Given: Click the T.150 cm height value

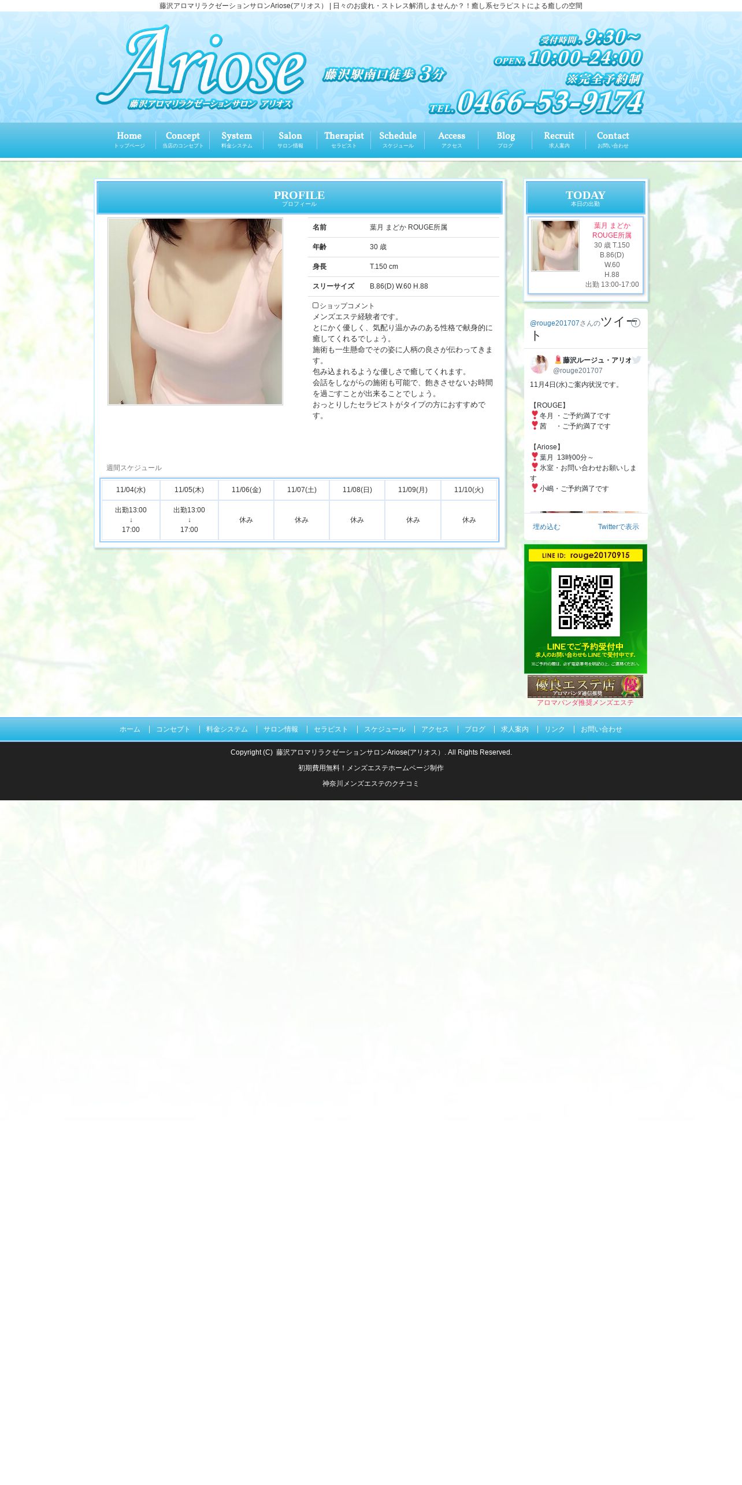Looking at the screenshot, I should [384, 267].
